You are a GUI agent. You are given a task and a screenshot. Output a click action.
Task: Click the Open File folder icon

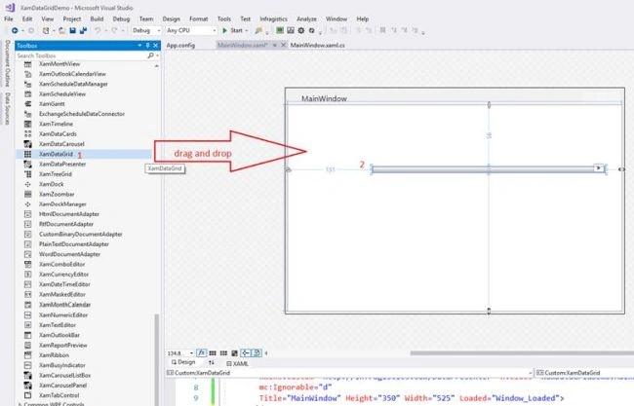(x=61, y=30)
